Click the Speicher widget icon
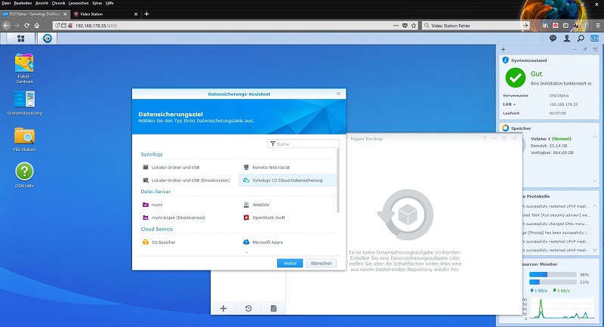This screenshot has height=327, width=604. 505,128
